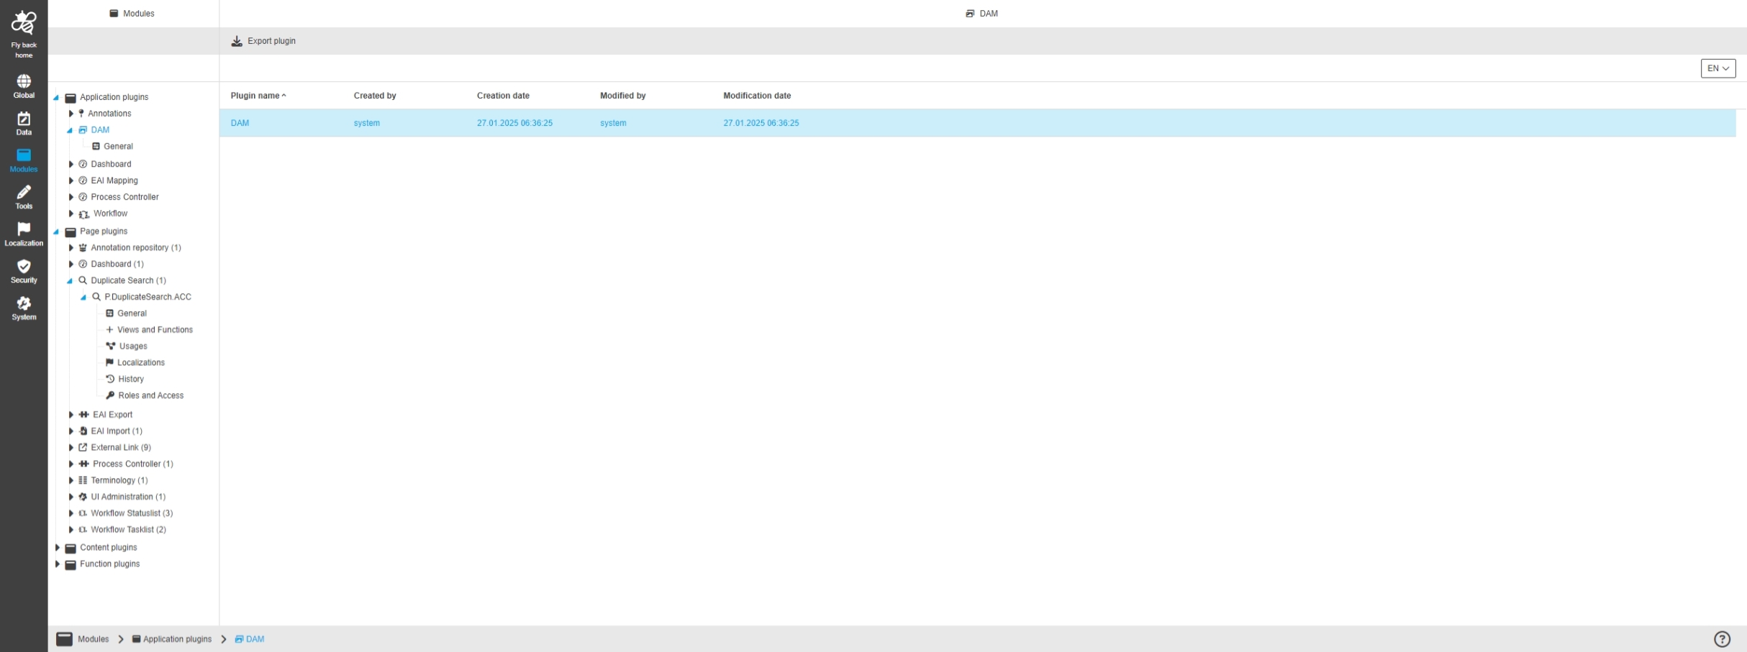Viewport: 1747px width, 652px height.
Task: Click the help question mark icon
Action: pos(1722,639)
